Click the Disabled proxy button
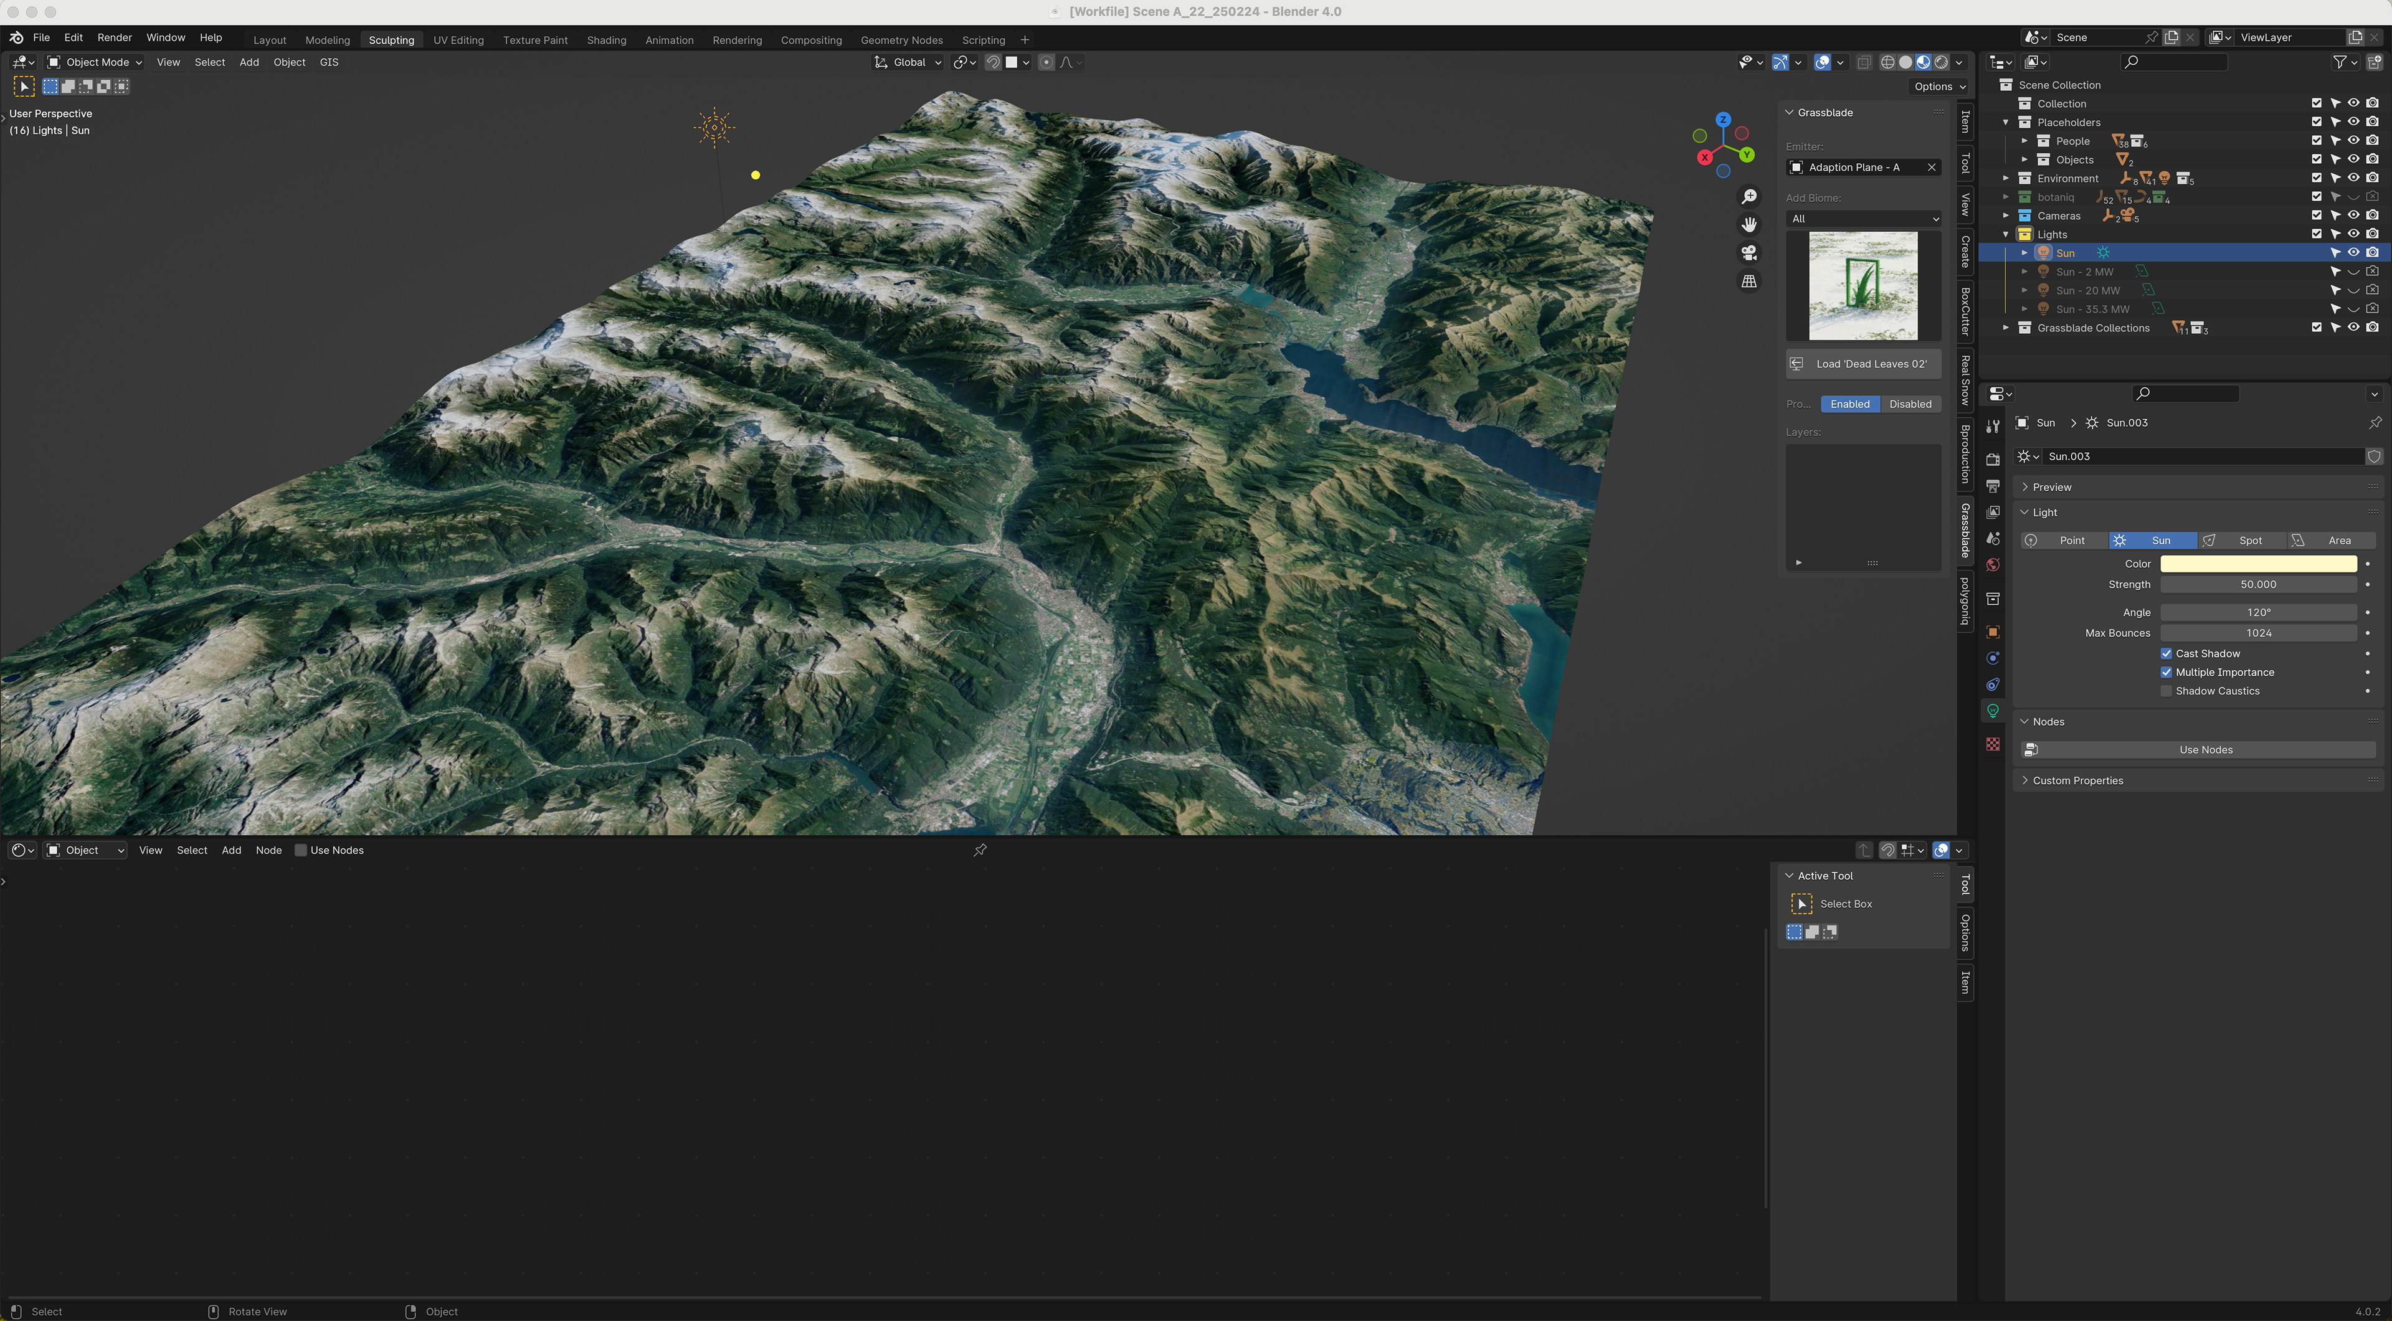The height and width of the screenshot is (1321, 2392). coord(1910,404)
